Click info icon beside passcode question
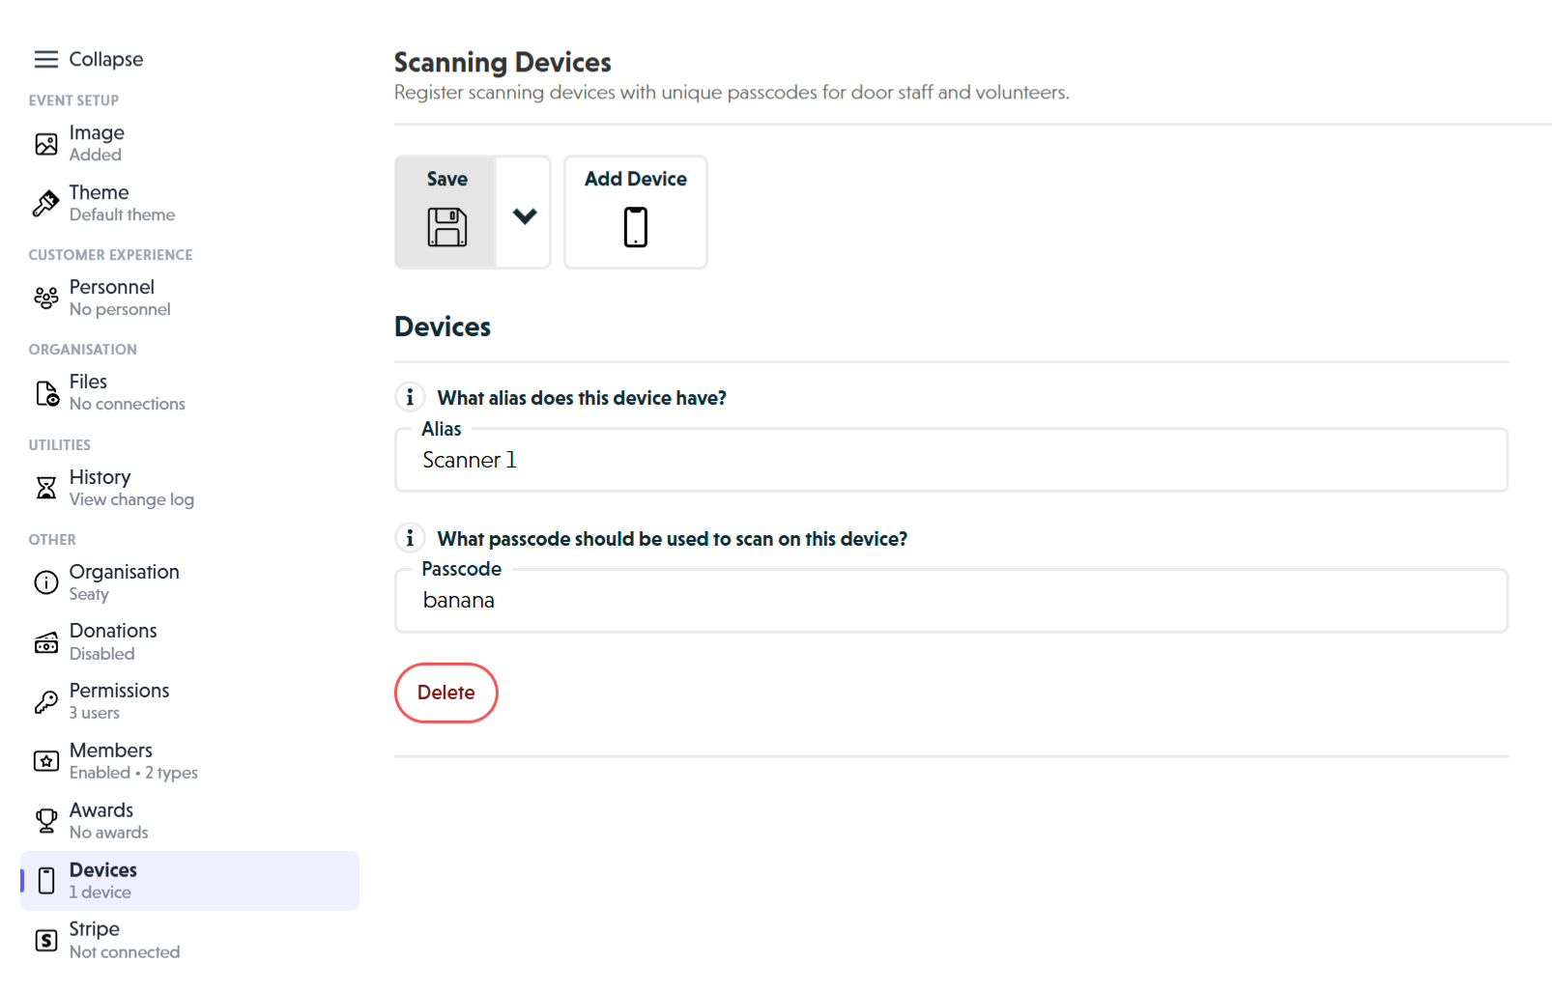 [410, 538]
